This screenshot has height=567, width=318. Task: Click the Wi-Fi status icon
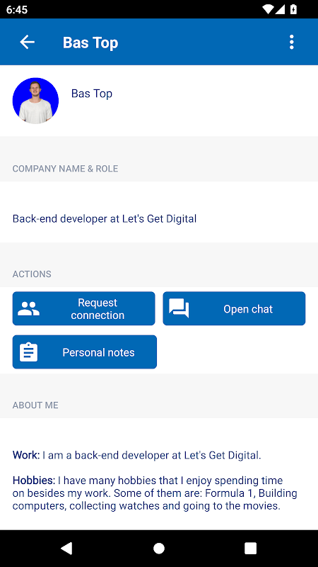click(x=269, y=9)
